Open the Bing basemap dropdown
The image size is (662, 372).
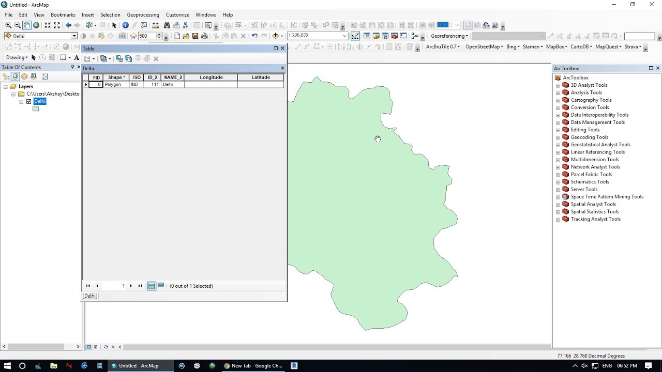[x=513, y=47]
